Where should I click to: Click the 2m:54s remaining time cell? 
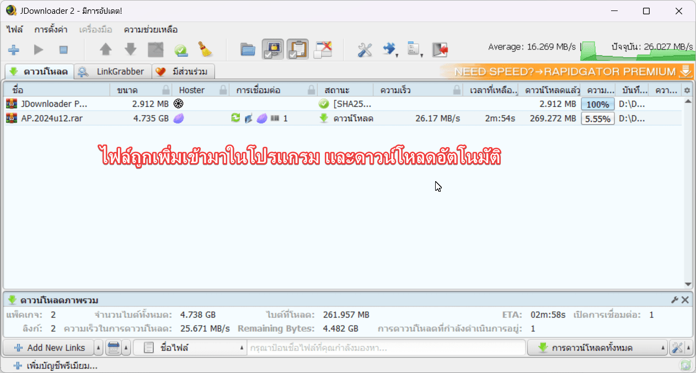point(499,118)
